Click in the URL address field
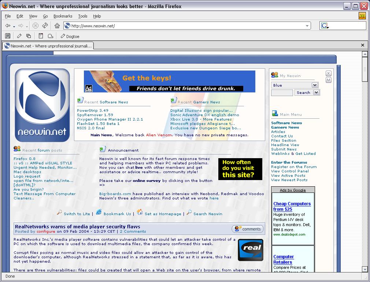The width and height of the screenshot is (370, 282). click(186, 26)
